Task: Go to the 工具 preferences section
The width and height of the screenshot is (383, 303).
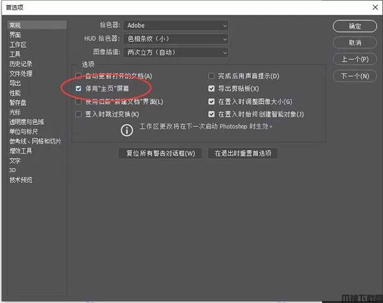Action: coord(15,54)
